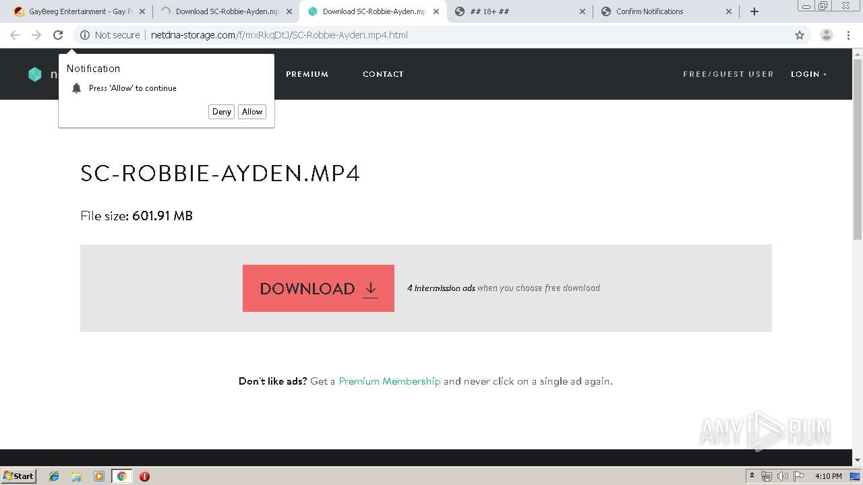Click Deny in the notification prompt
Image resolution: width=863 pixels, height=485 pixels.
click(x=221, y=112)
